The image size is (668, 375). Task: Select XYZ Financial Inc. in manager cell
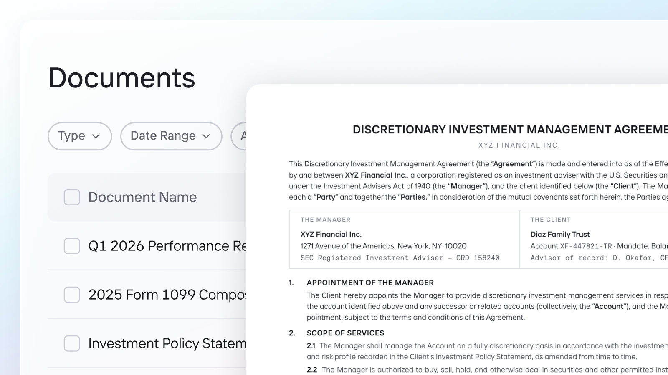tap(331, 234)
